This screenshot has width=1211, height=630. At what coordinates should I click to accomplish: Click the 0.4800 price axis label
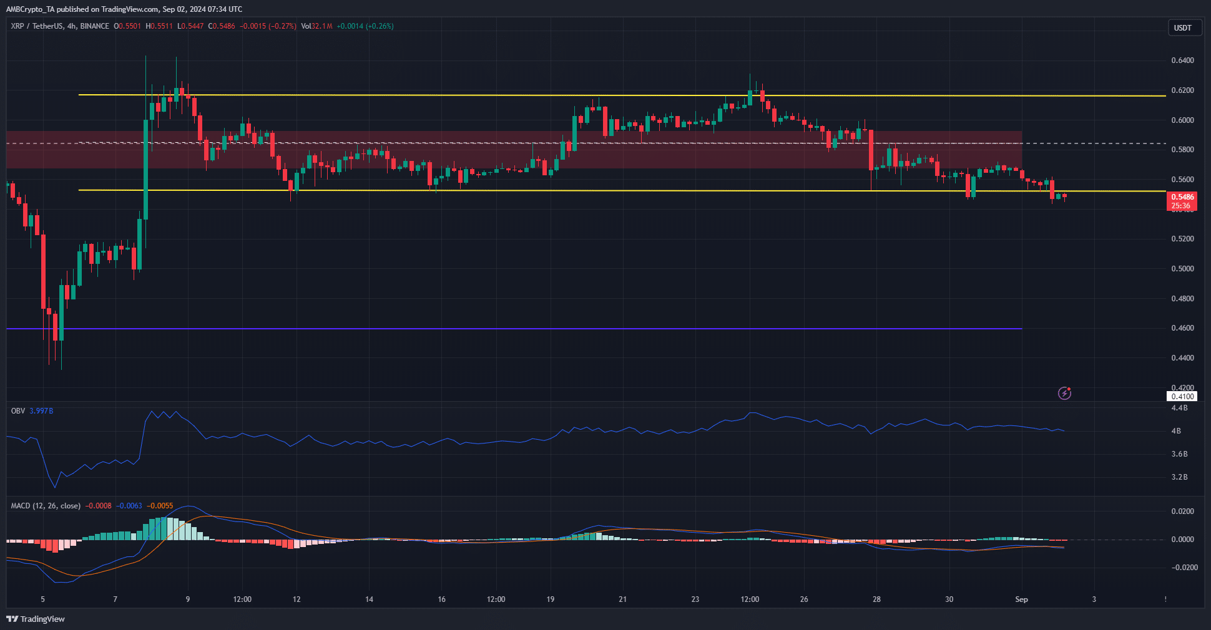point(1182,299)
